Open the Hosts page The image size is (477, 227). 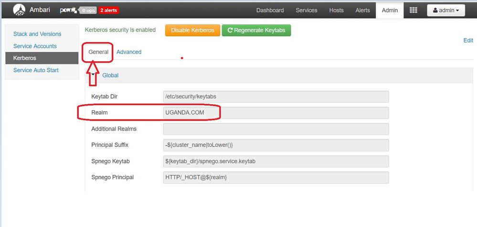click(336, 11)
